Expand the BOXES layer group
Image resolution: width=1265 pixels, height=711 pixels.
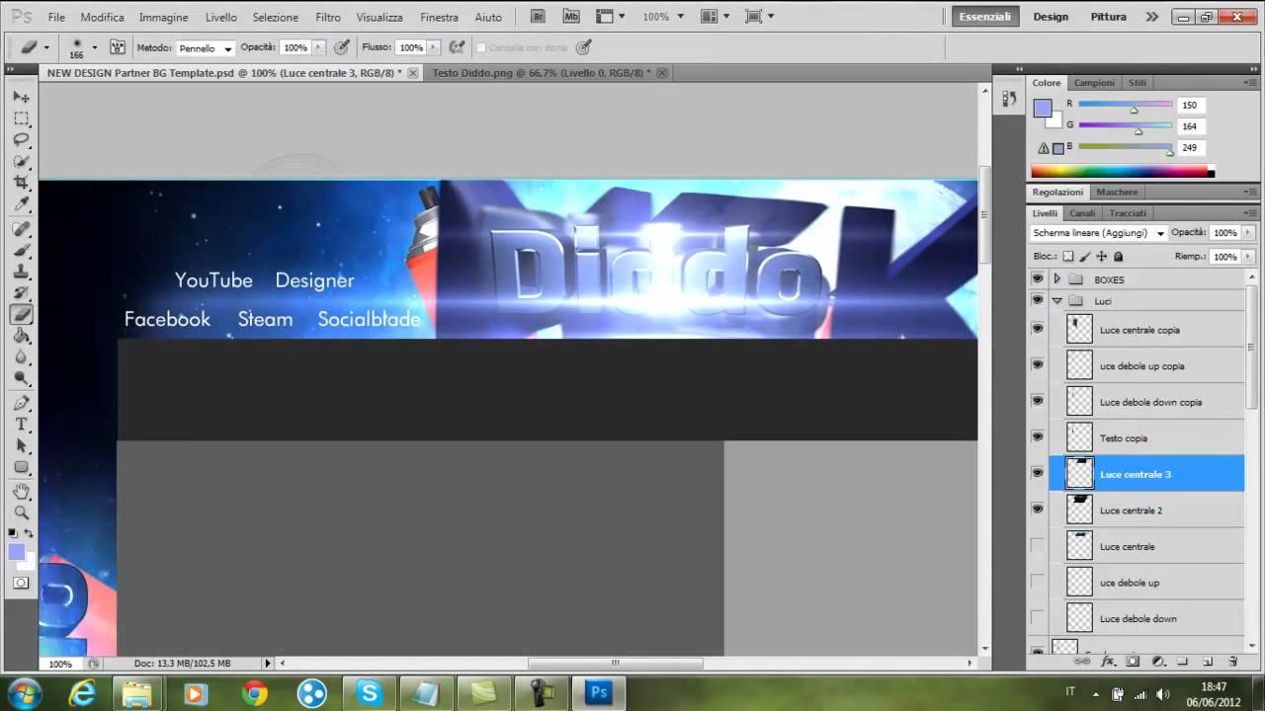[1056, 279]
